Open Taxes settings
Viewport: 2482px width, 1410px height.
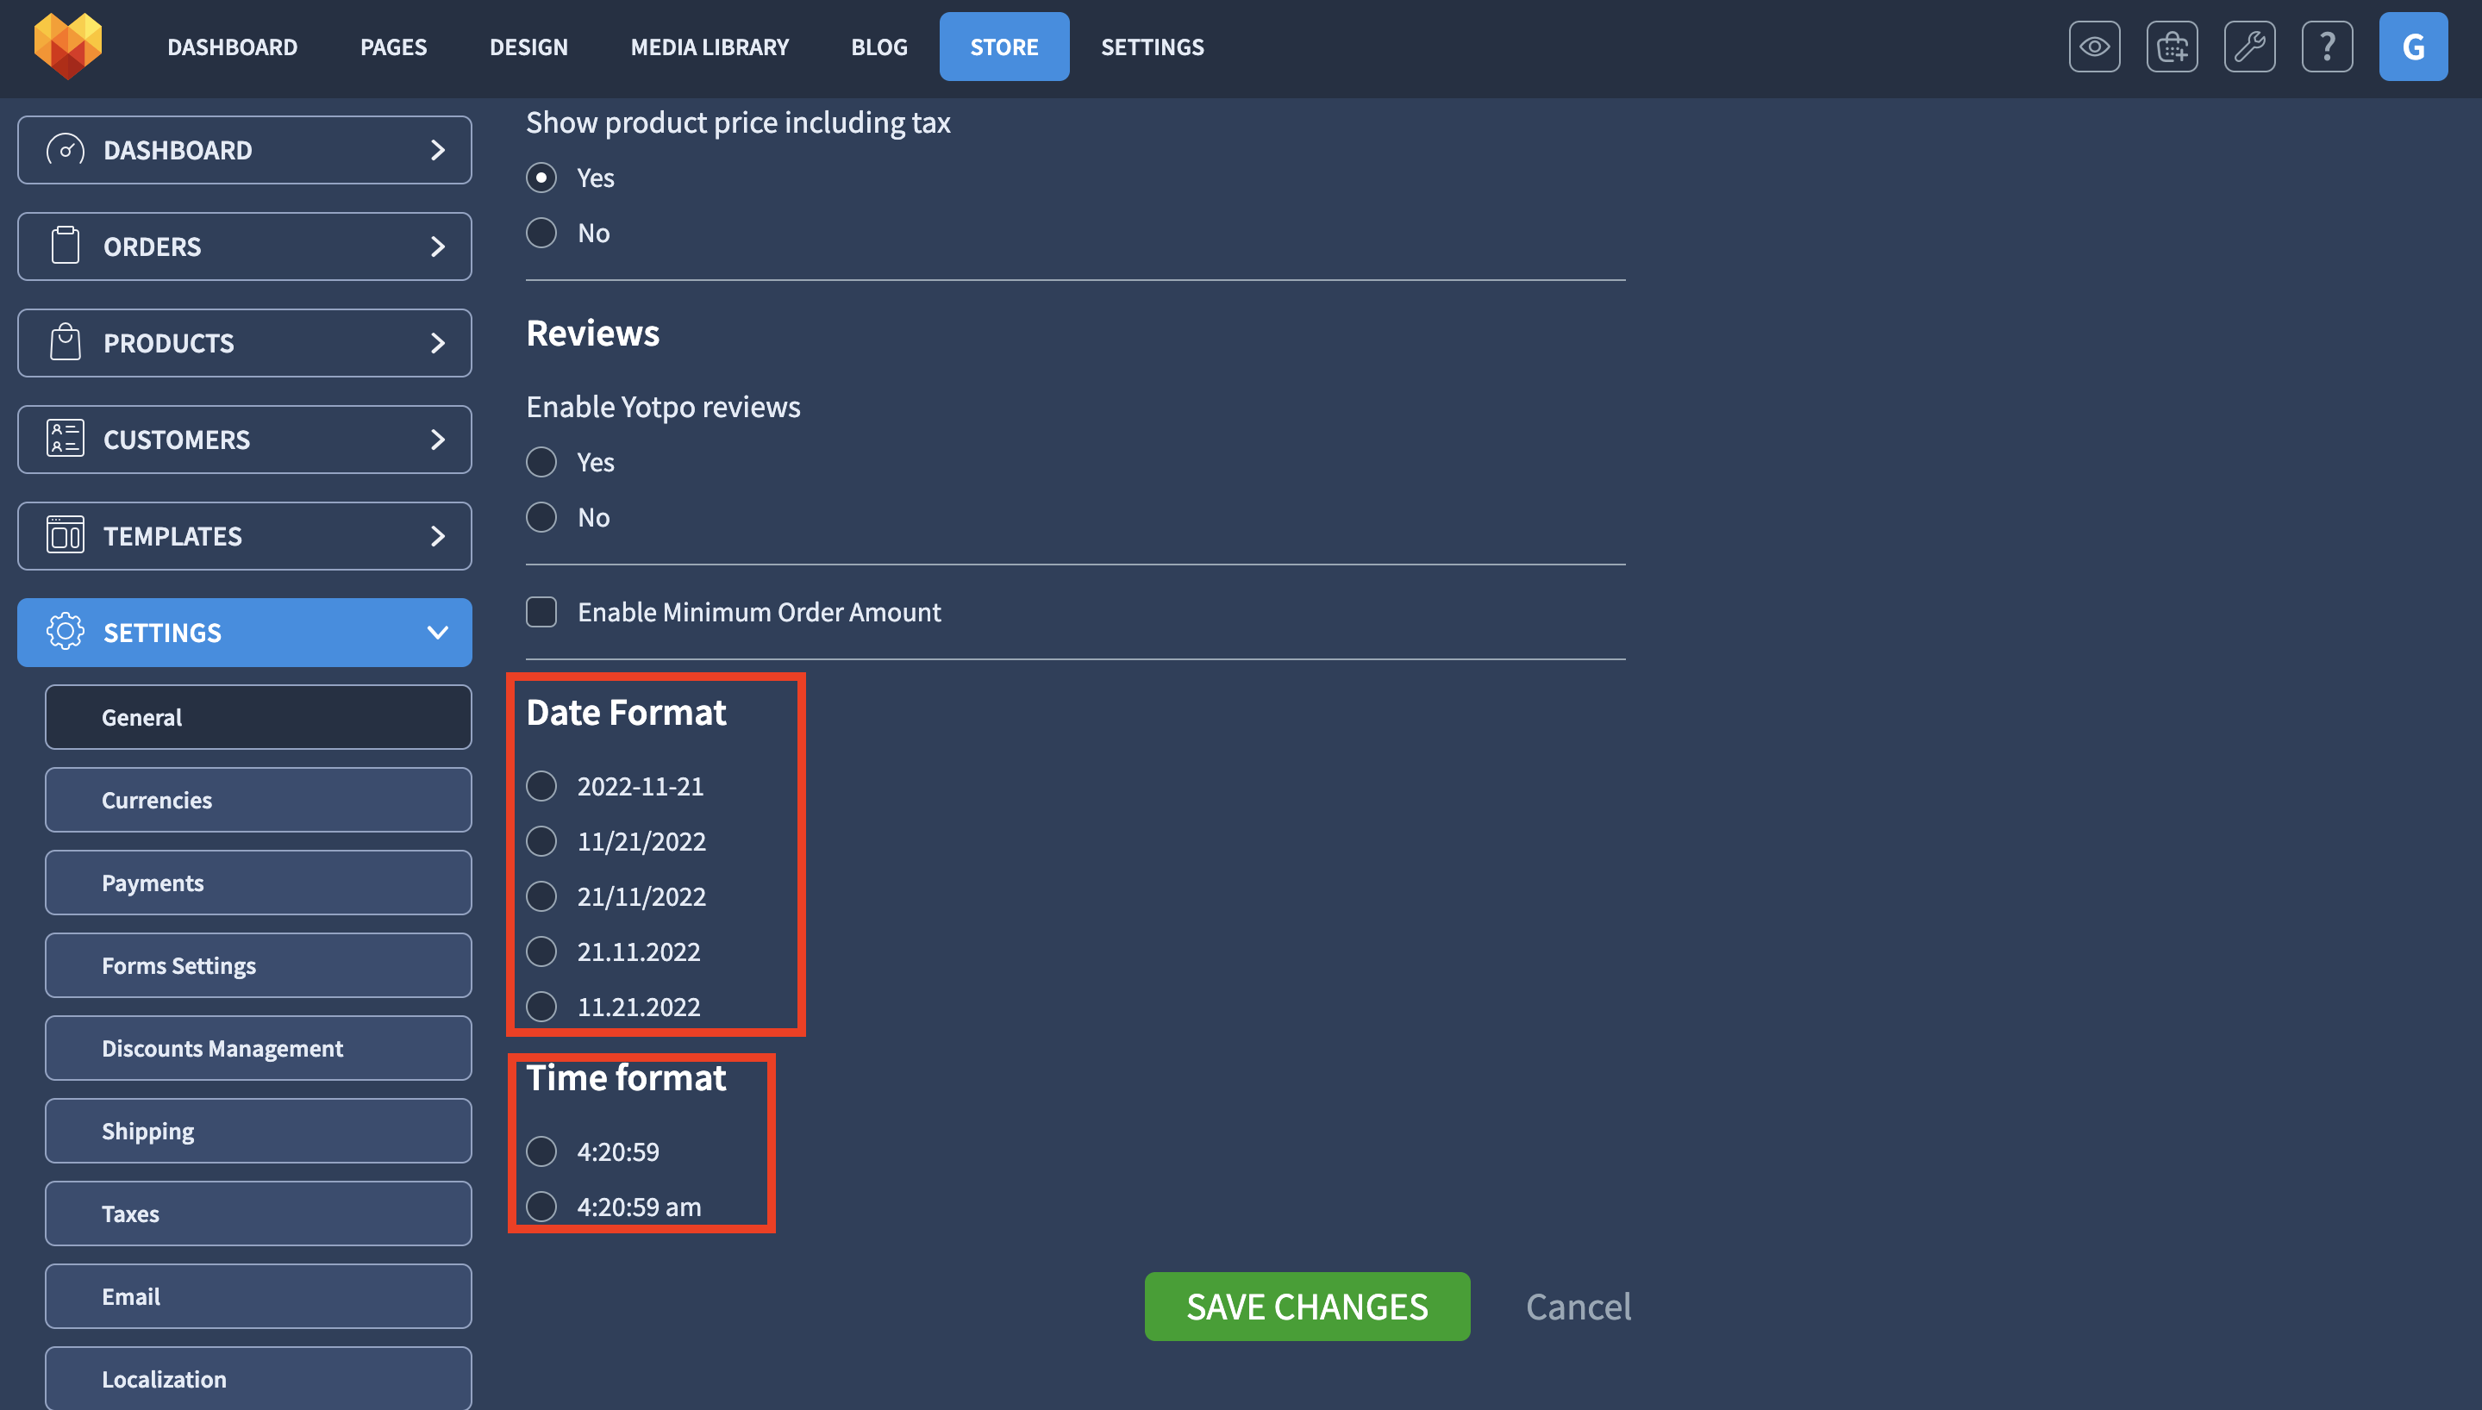click(x=259, y=1213)
